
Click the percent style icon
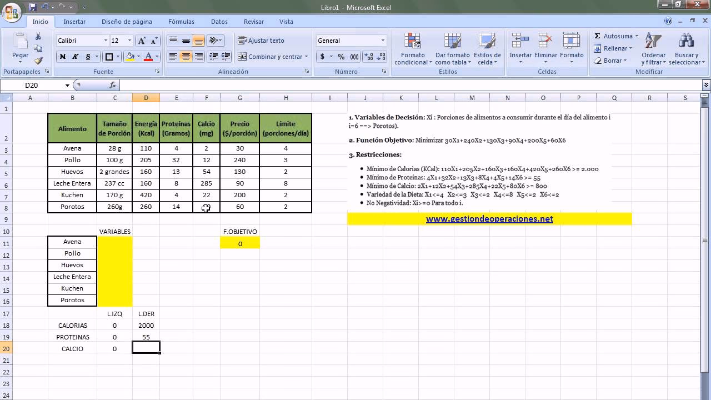(341, 57)
